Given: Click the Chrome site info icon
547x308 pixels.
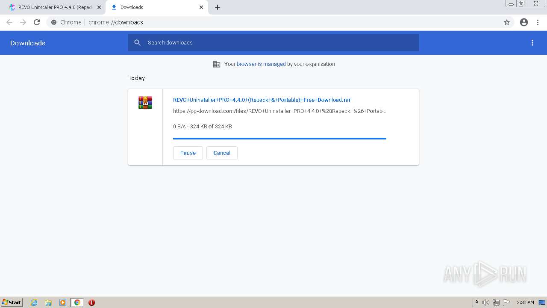Looking at the screenshot, I should 54,22.
